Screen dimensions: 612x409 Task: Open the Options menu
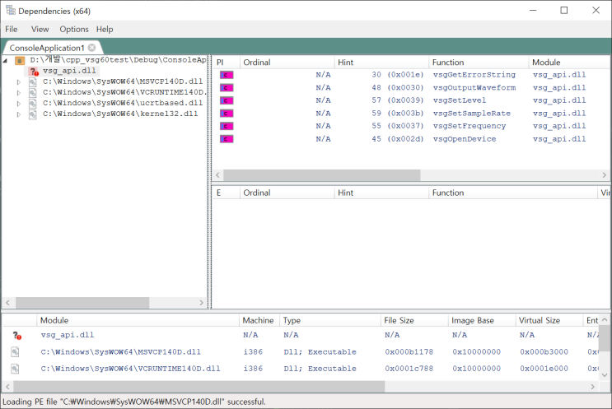pos(73,29)
